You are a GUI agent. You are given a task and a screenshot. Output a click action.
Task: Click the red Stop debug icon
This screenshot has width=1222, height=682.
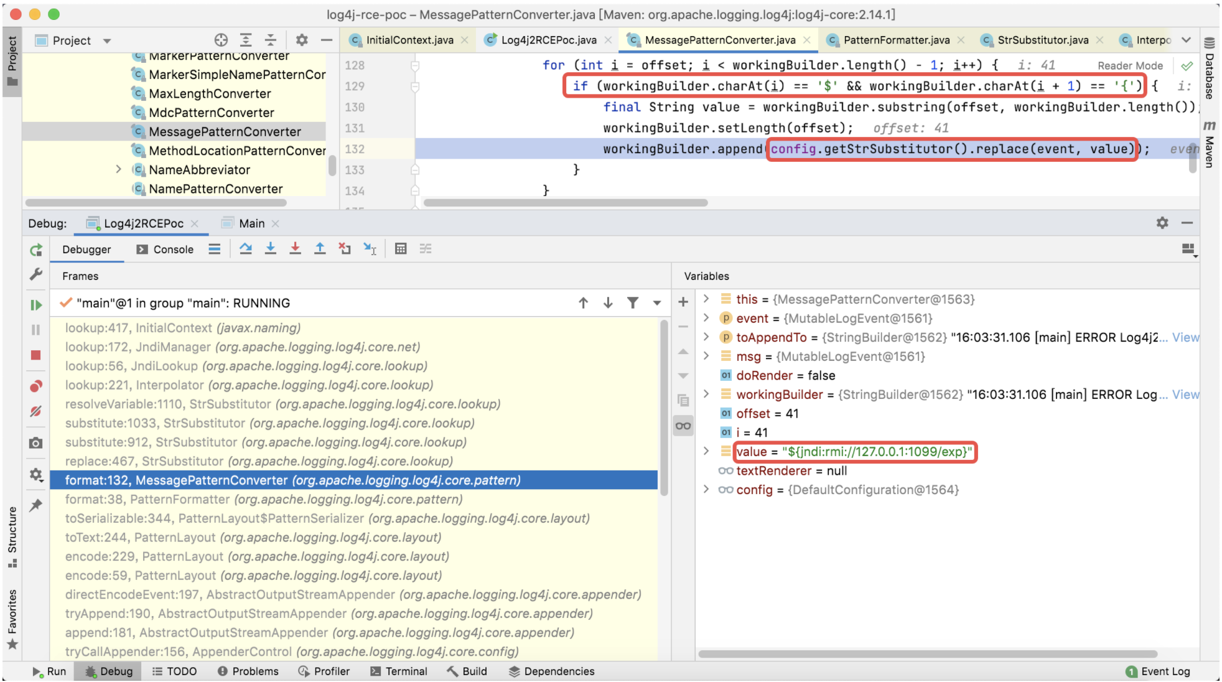(36, 355)
